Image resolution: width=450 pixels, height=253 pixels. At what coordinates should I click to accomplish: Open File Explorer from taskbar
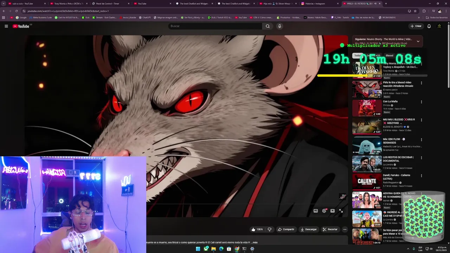pyautogui.click(x=213, y=249)
